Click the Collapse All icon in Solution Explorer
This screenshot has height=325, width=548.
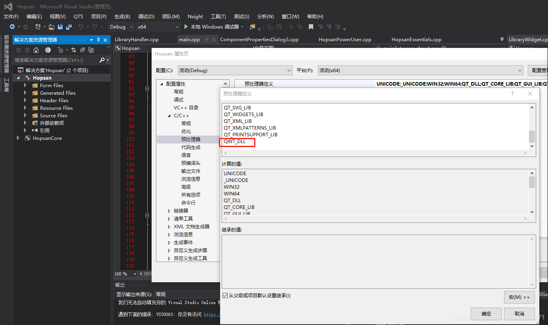(82, 50)
